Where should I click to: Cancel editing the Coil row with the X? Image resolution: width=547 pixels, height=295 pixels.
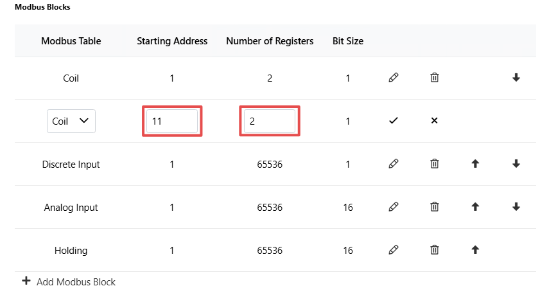pos(434,121)
